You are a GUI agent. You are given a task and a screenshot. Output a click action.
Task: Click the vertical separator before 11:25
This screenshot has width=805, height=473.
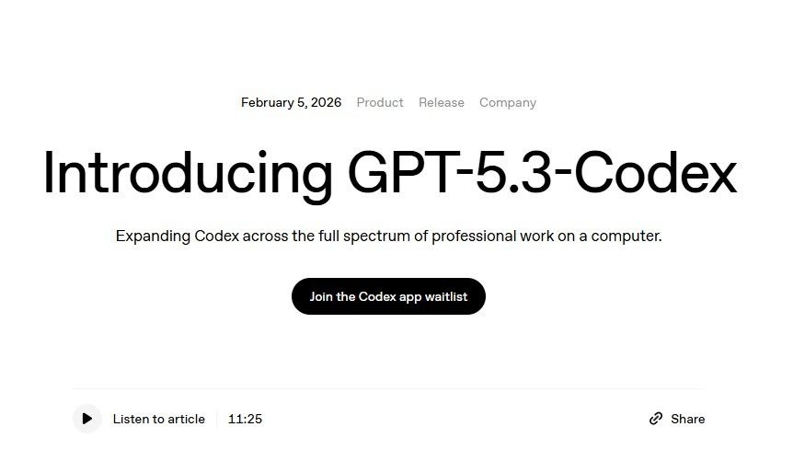click(x=217, y=419)
